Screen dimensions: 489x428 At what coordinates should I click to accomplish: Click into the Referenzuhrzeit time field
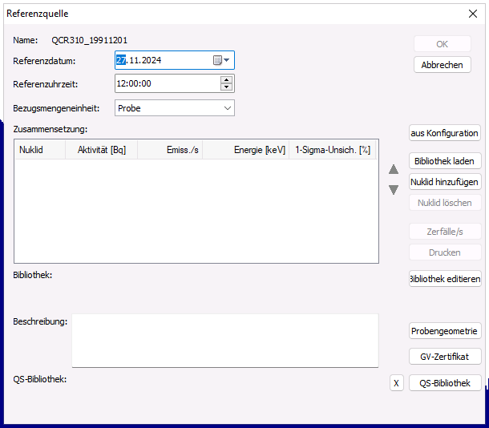[166, 83]
